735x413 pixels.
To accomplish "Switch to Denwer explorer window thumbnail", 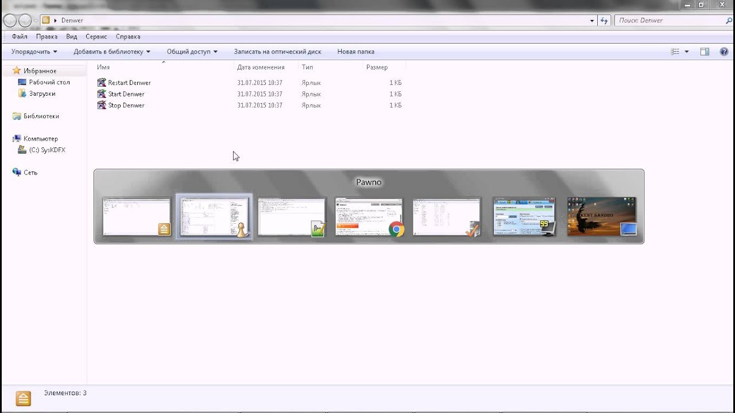I will pyautogui.click(x=137, y=216).
